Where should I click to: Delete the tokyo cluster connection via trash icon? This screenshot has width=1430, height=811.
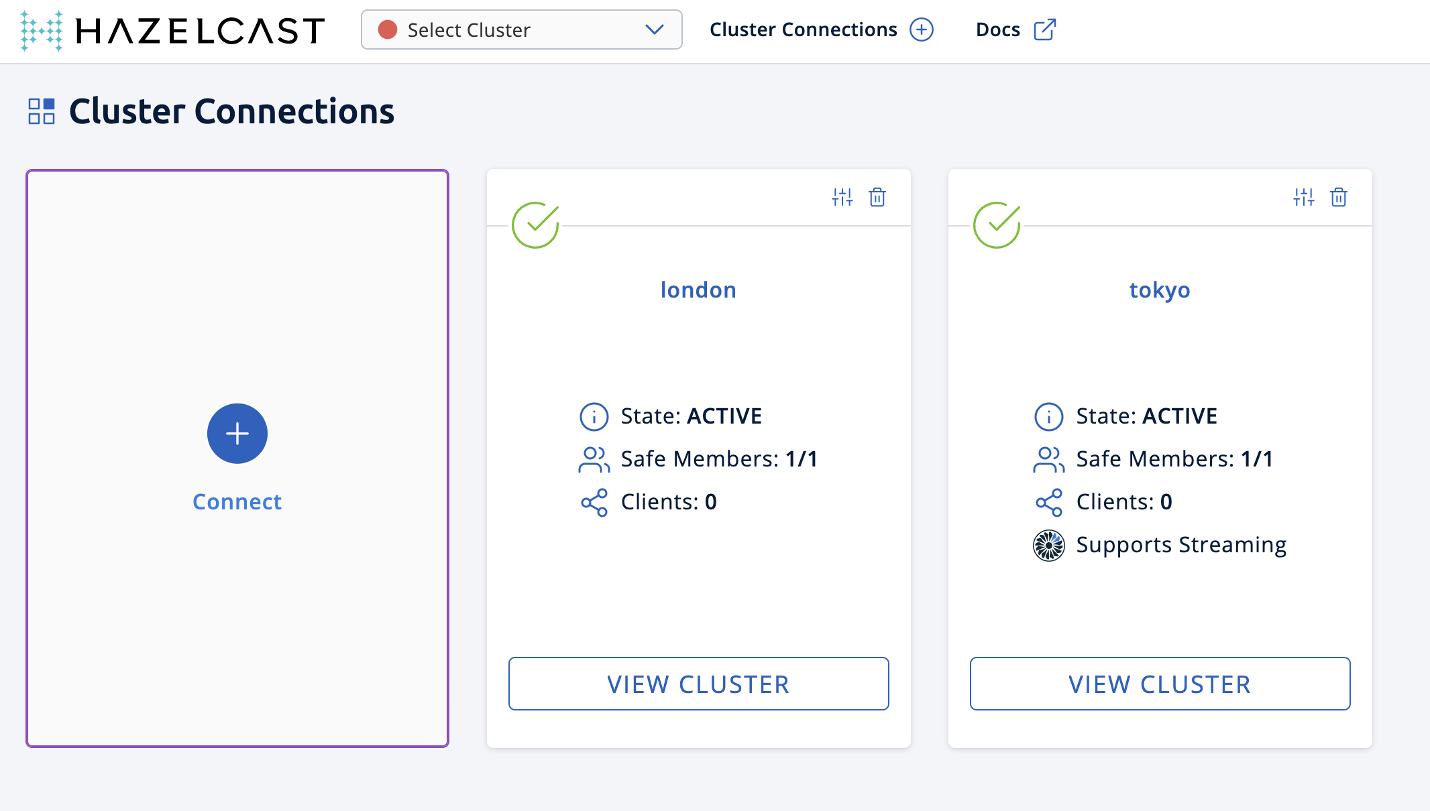(1339, 197)
